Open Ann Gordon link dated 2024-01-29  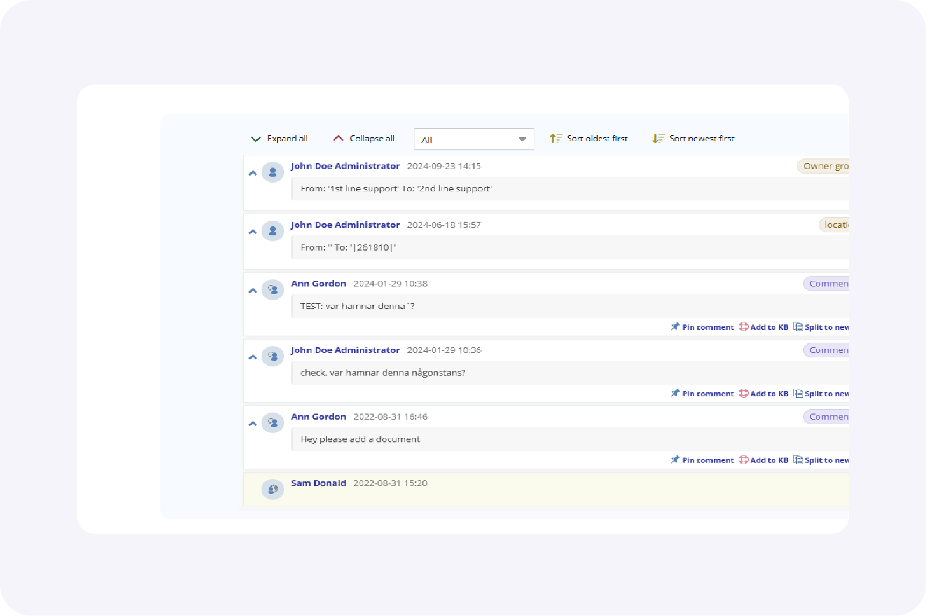(x=319, y=283)
